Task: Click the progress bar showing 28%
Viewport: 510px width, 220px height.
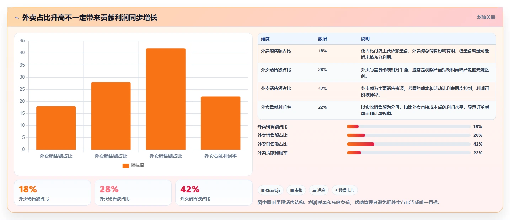Action: 409,135
